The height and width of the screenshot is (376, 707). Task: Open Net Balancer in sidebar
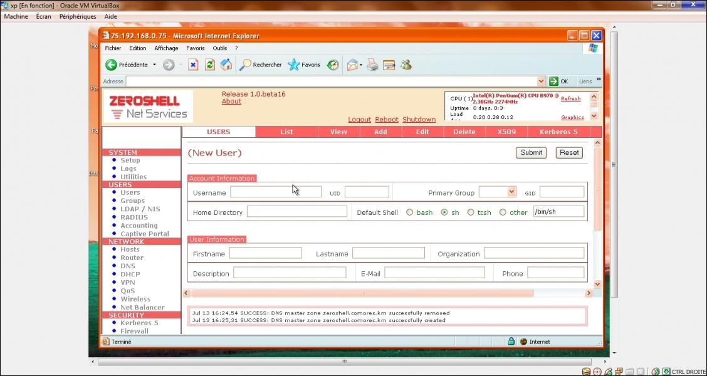point(142,307)
